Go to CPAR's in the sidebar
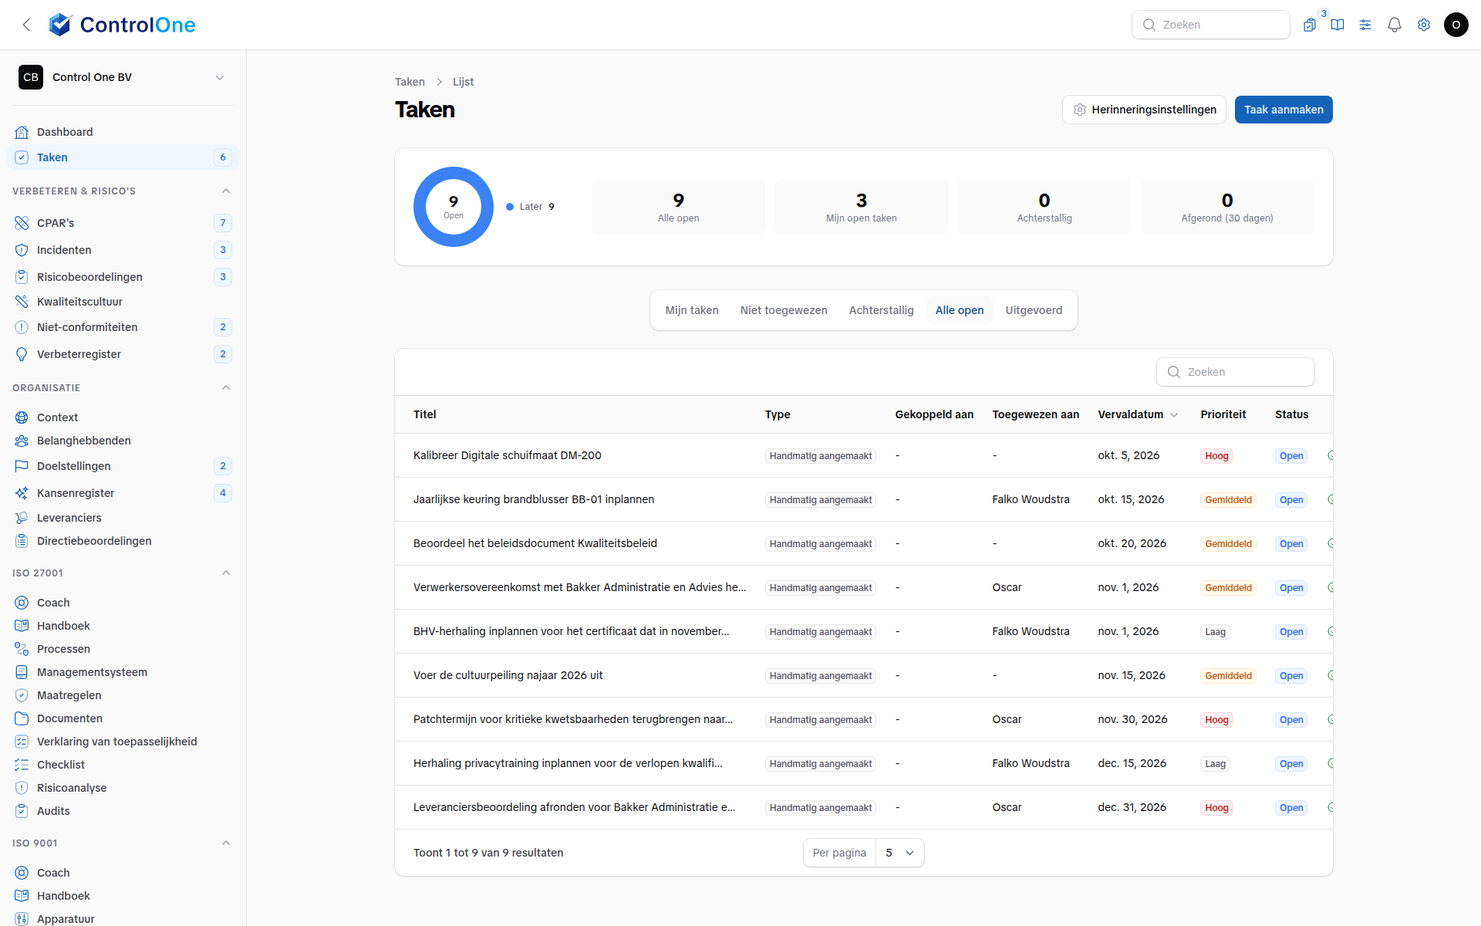The image size is (1481, 926). pyautogui.click(x=123, y=223)
